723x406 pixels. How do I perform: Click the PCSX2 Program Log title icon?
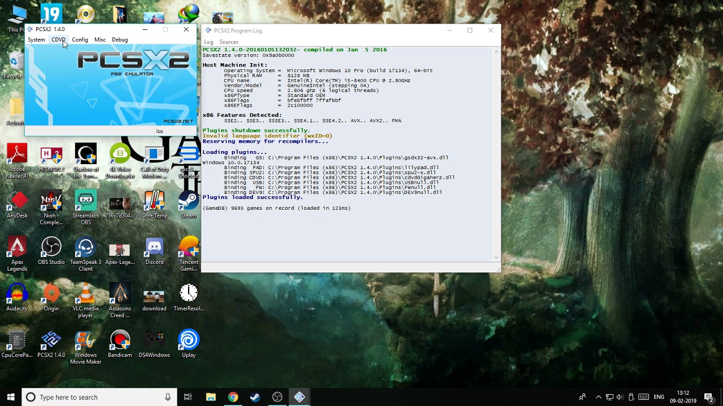coord(208,30)
